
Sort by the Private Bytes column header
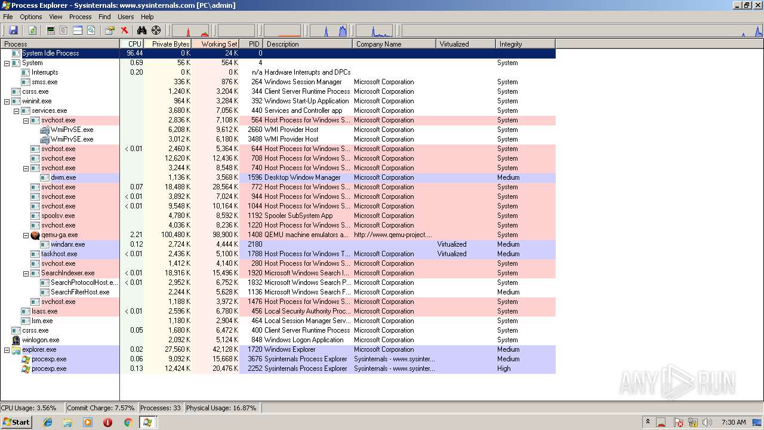click(x=168, y=44)
